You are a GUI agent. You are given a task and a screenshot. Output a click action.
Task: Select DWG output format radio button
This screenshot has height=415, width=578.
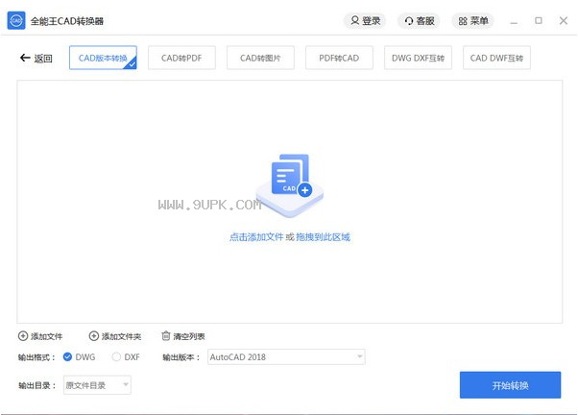[67, 356]
